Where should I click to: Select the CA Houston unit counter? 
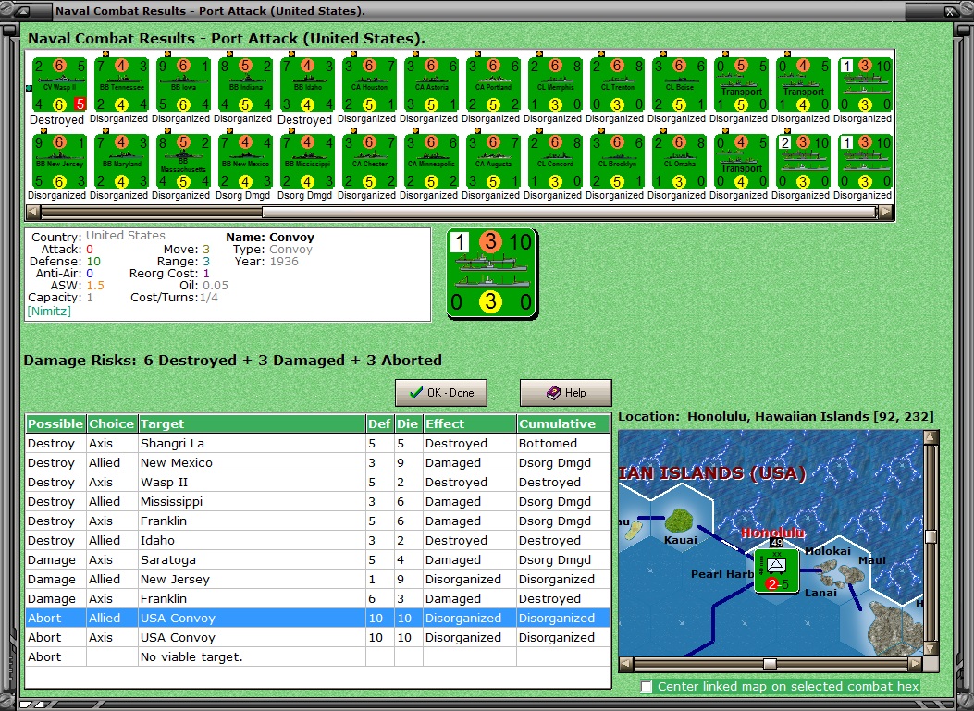coord(370,85)
